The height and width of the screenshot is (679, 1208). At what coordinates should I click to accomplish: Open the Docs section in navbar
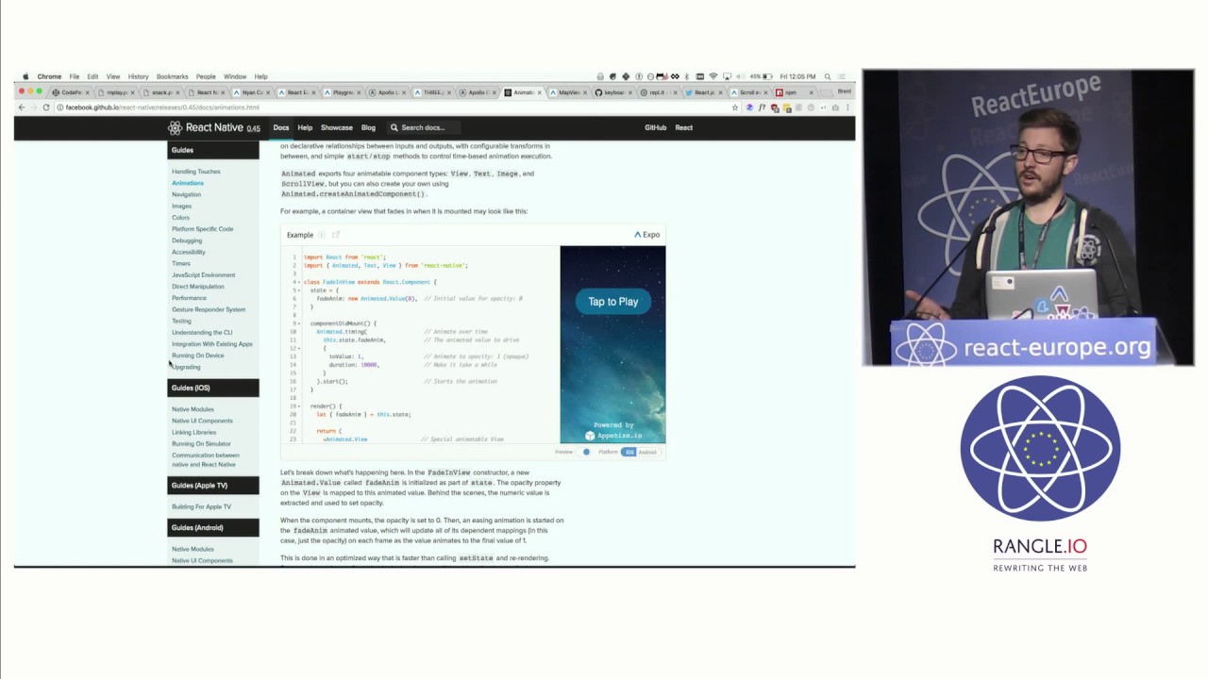(281, 127)
